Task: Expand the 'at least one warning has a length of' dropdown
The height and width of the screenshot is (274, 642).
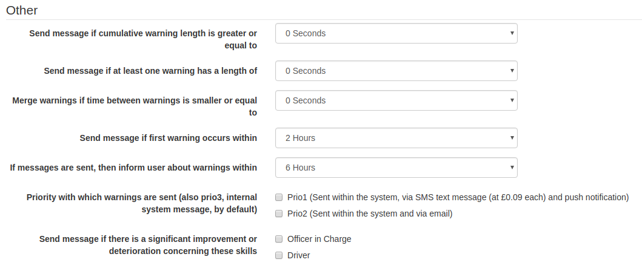Action: [x=396, y=71]
